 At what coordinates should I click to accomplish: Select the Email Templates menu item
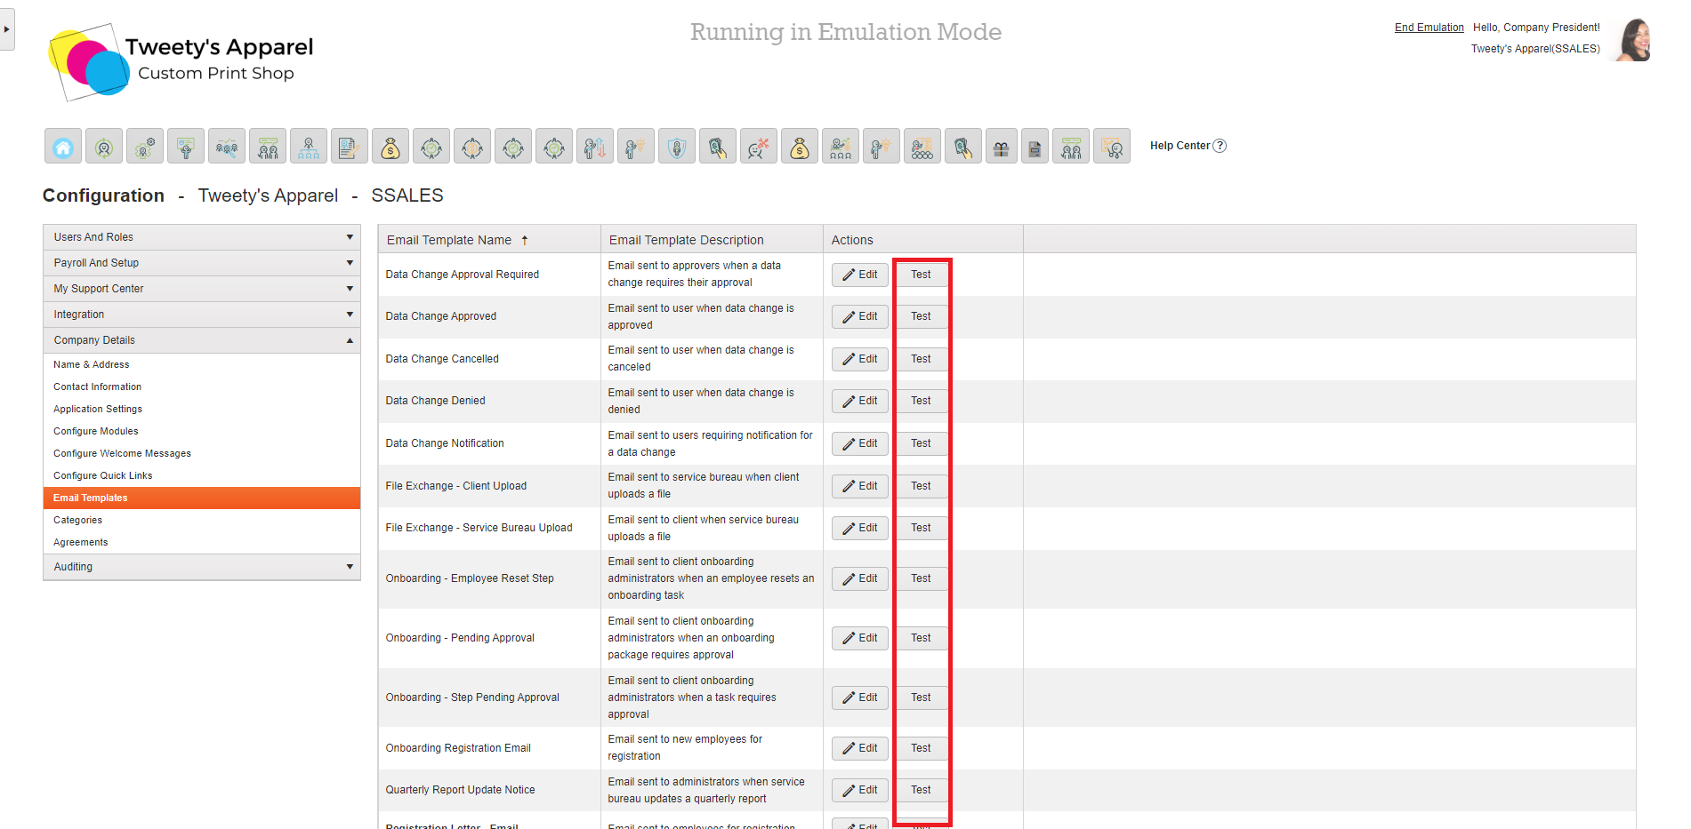[202, 498]
